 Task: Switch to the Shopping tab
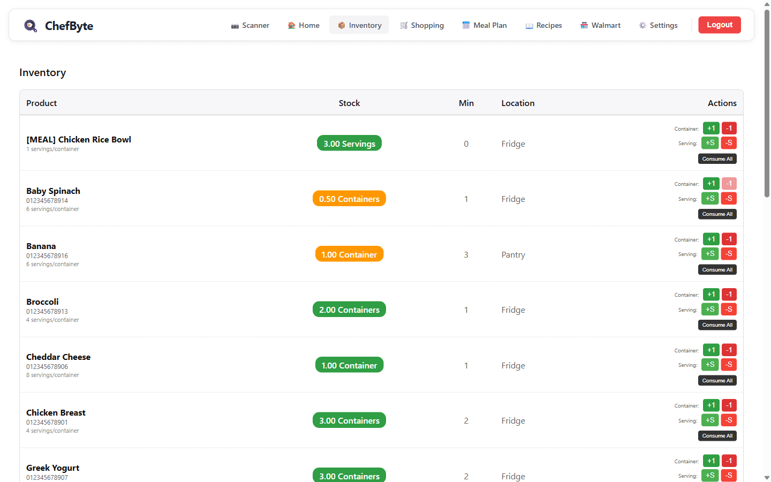422,25
